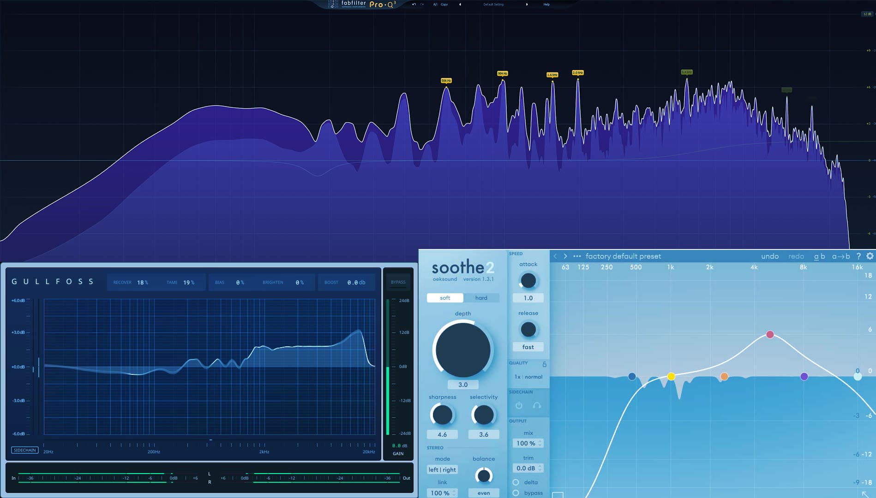Click the quality lock icon
The width and height of the screenshot is (876, 498).
pyautogui.click(x=544, y=364)
